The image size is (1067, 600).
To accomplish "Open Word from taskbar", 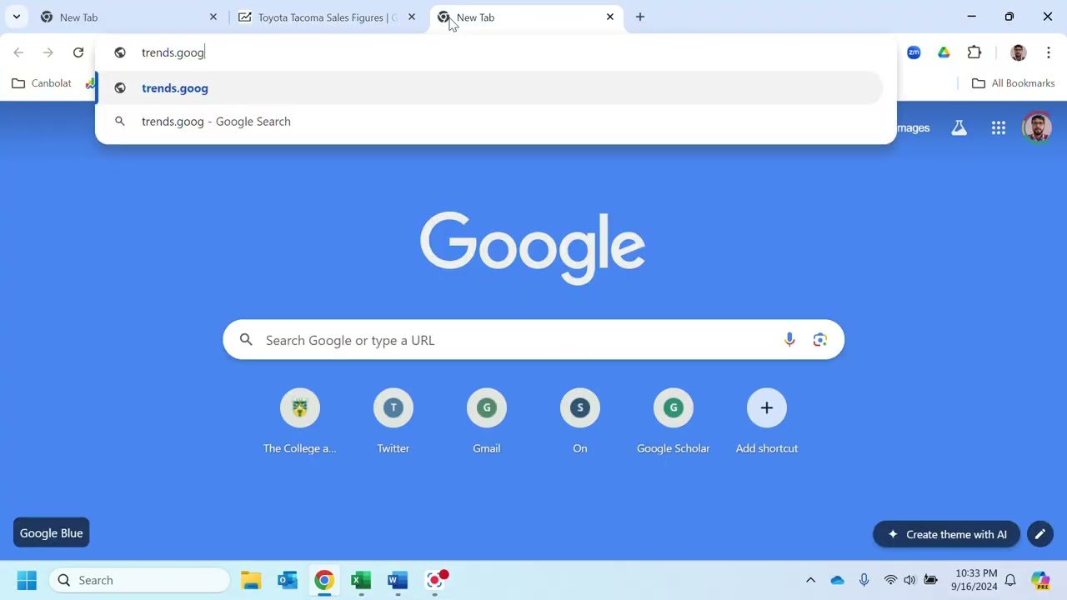I will (x=398, y=580).
